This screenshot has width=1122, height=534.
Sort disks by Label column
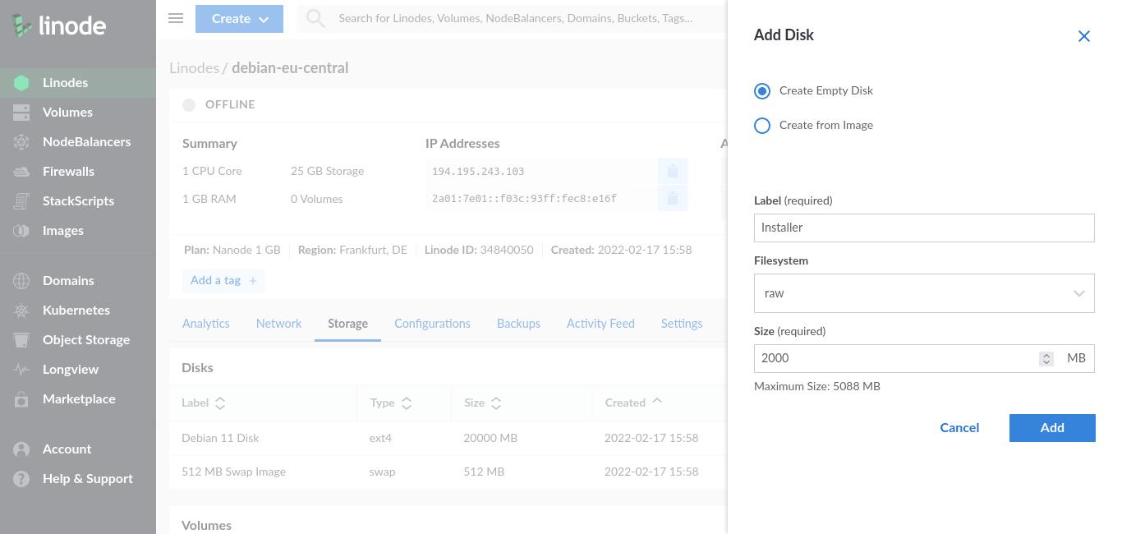[203, 403]
